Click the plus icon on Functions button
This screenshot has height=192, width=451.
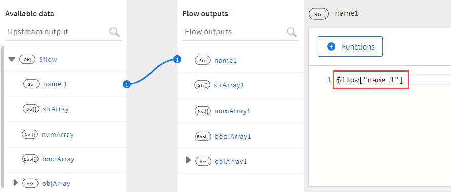click(x=331, y=46)
